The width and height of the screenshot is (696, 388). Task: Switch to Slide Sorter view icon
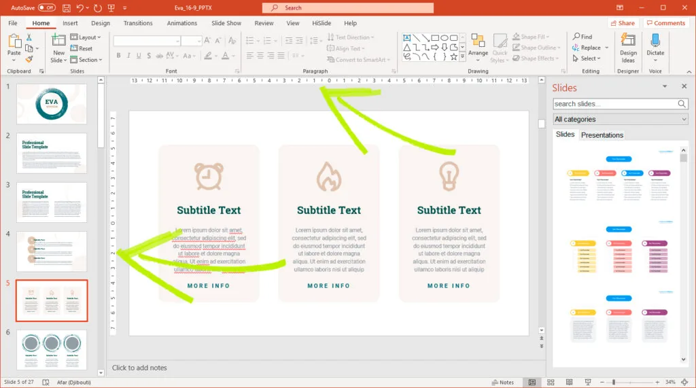(x=551, y=383)
